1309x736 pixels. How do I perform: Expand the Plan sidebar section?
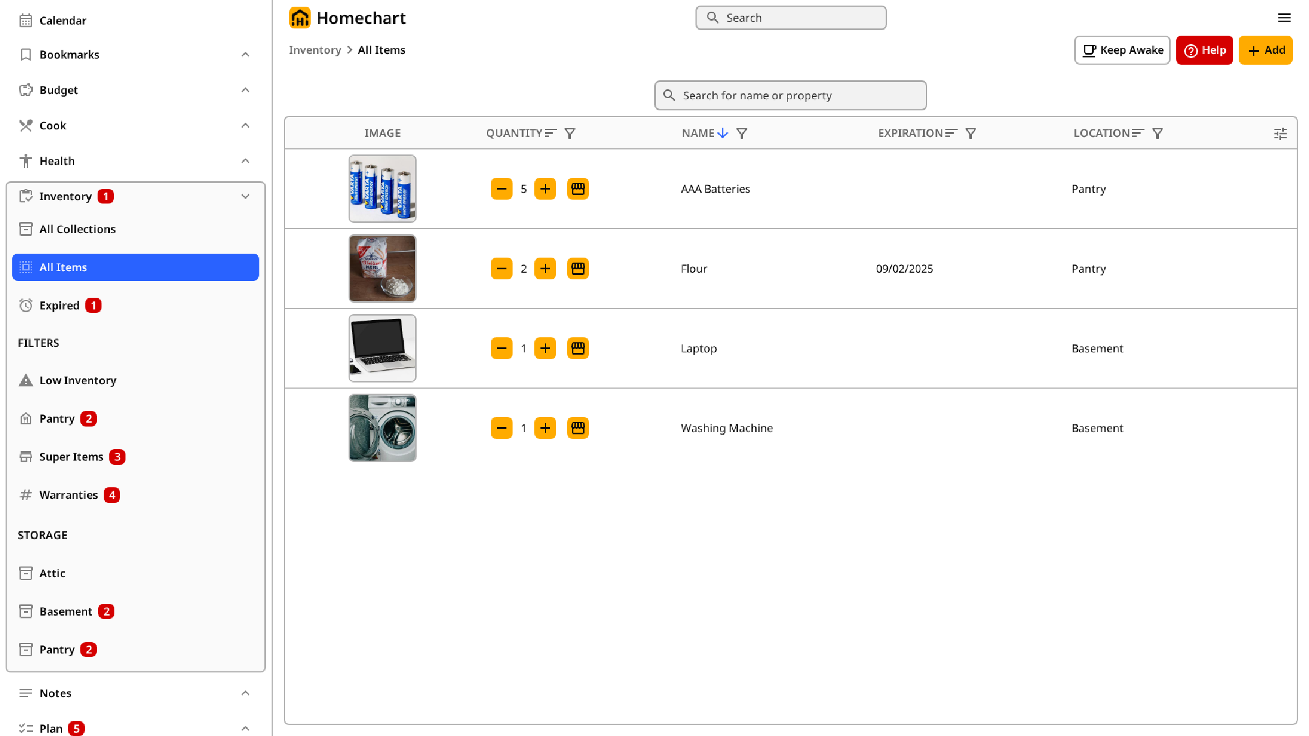(245, 728)
